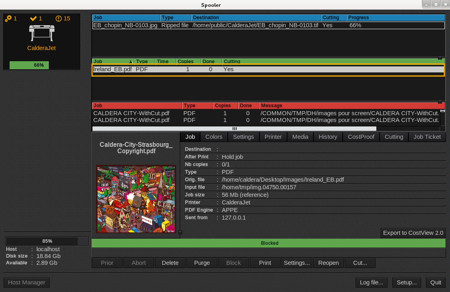Click the gear icon showing queued jobs

click(8, 18)
